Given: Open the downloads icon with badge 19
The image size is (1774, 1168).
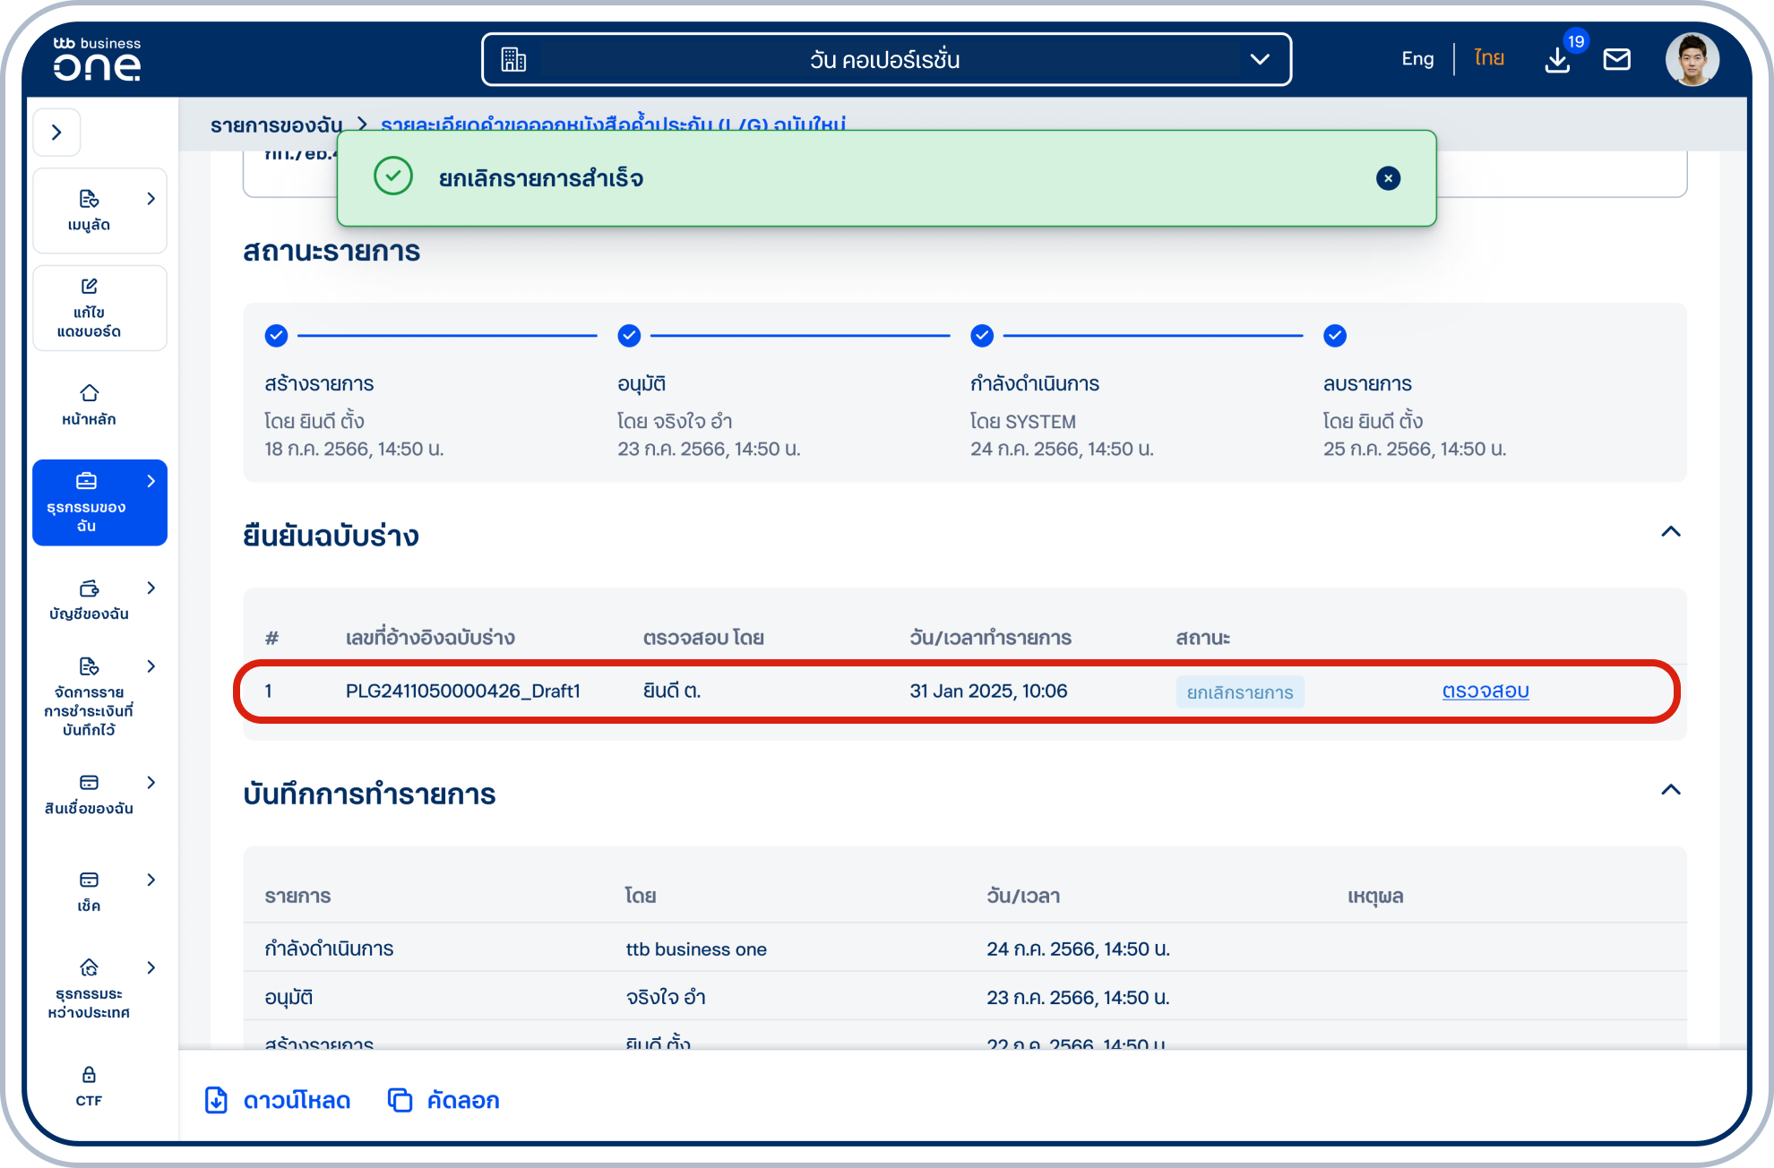Looking at the screenshot, I should 1557,60.
